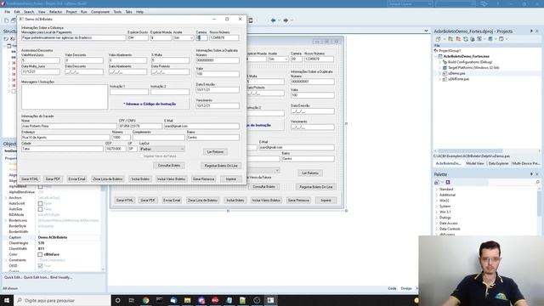Image resolution: width=544 pixels, height=306 pixels.
Task: Click the terminal icon in the taskbar
Action: [160, 300]
